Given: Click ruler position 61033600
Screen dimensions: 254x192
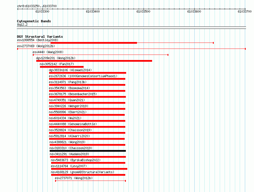Looking at the screenshot, I should pos(194,11).
